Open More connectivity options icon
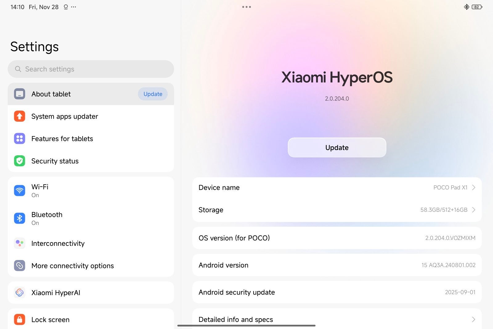The height and width of the screenshot is (329, 493). pos(19,266)
